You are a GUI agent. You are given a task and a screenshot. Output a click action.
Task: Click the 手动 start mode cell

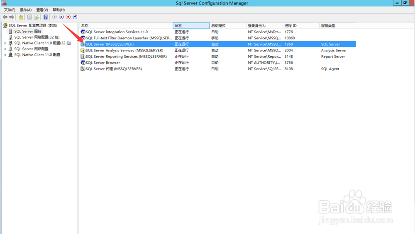pyautogui.click(x=215, y=38)
